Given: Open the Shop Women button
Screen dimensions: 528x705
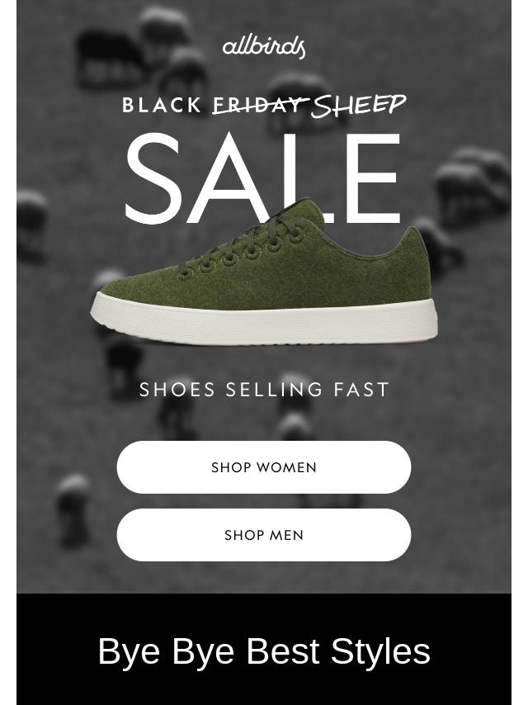Looking at the screenshot, I should (x=264, y=467).
